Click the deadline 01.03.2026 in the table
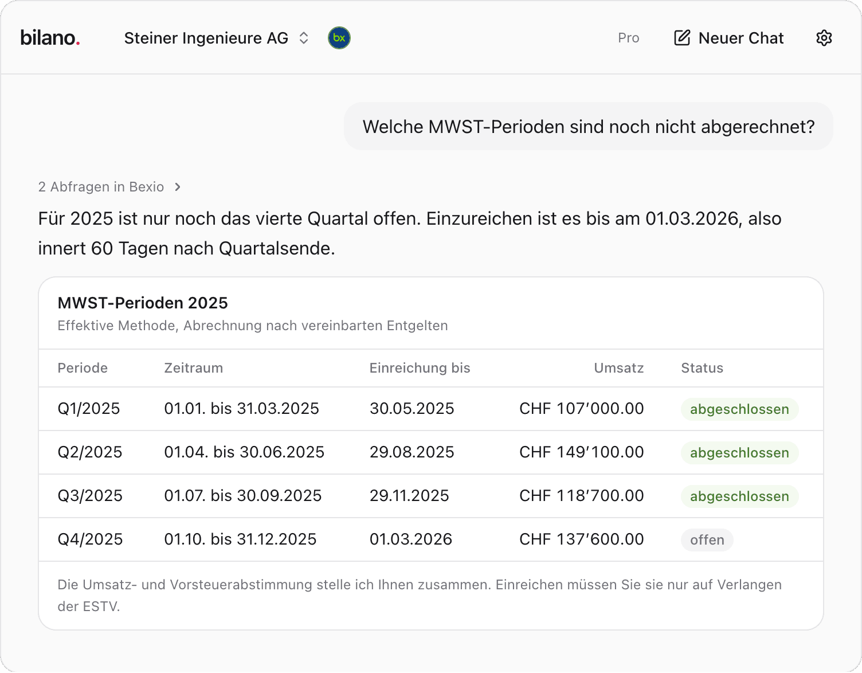862x673 pixels. pyautogui.click(x=410, y=539)
